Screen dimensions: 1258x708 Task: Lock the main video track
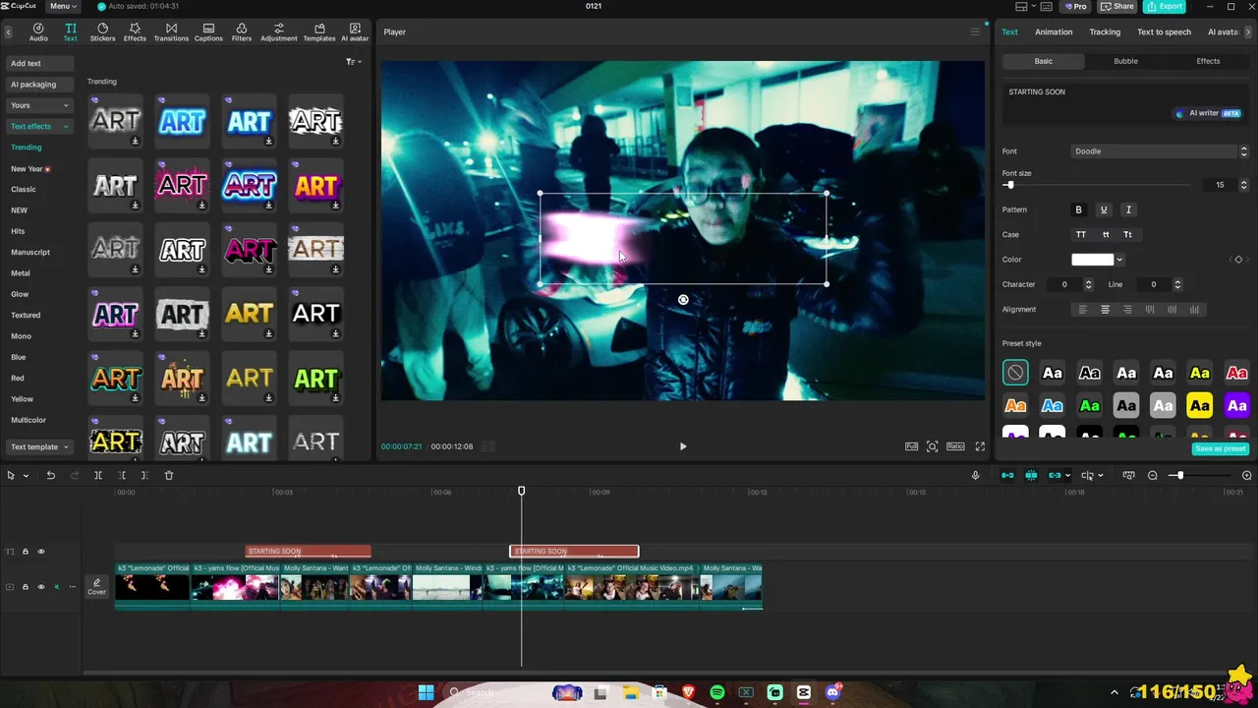(26, 587)
